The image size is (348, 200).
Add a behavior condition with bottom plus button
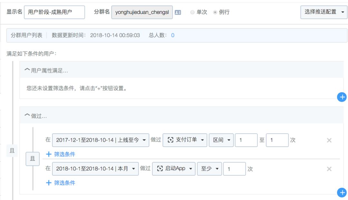342,193
